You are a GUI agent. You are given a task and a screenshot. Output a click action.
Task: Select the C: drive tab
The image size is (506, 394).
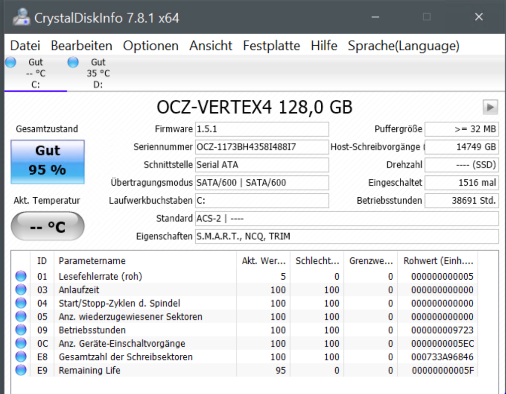pos(35,74)
